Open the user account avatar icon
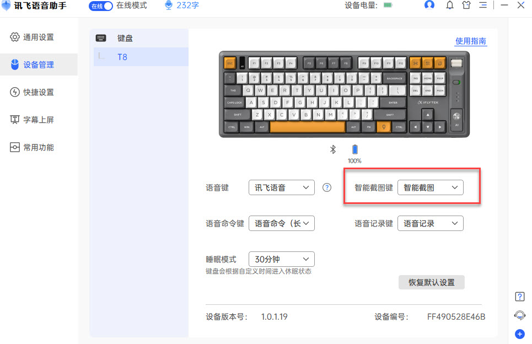This screenshot has width=532, height=344. click(x=429, y=5)
